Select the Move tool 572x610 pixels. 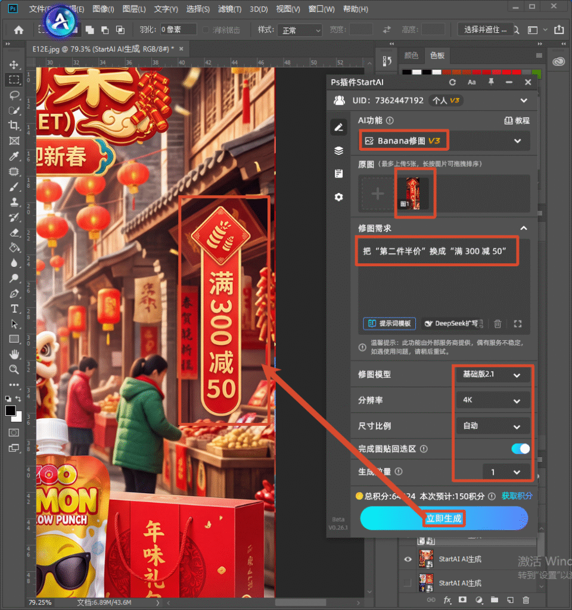click(x=14, y=64)
